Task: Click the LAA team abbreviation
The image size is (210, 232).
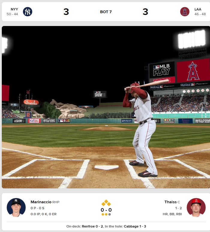Action: (198, 9)
